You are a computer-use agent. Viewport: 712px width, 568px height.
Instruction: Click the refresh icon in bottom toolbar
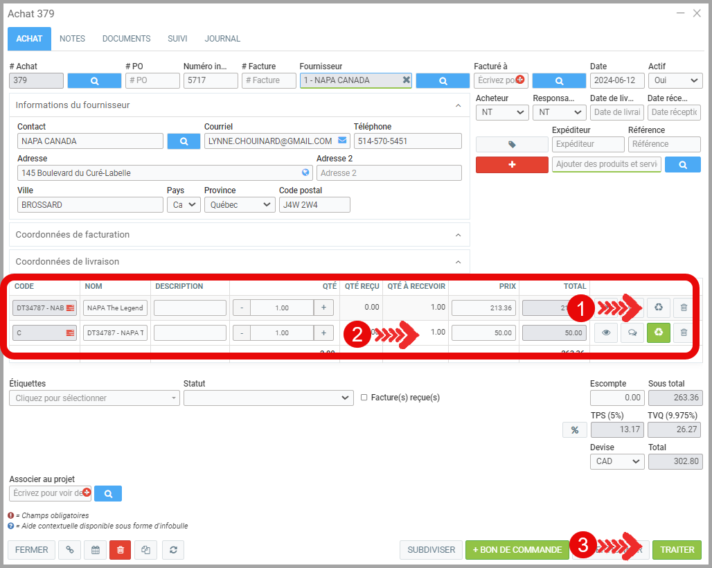(x=173, y=550)
